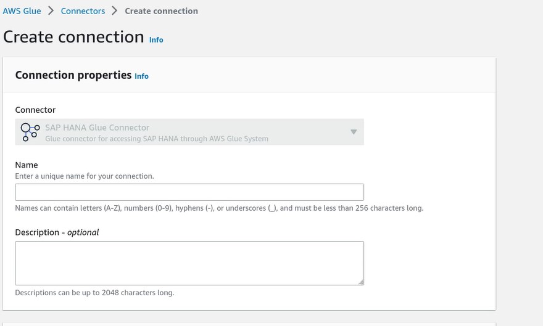Image resolution: width=543 pixels, height=326 pixels.
Task: Open Info link beside Create connection title
Action: (x=156, y=40)
